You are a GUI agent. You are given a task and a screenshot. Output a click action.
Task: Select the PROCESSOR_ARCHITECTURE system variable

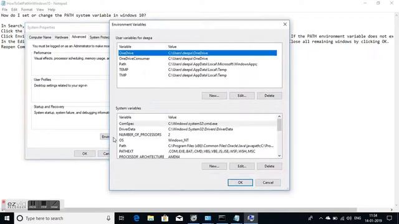pyautogui.click(x=198, y=156)
